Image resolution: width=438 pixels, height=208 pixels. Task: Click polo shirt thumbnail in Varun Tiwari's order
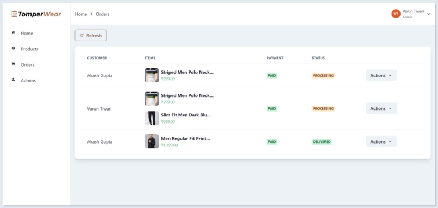pyautogui.click(x=152, y=99)
